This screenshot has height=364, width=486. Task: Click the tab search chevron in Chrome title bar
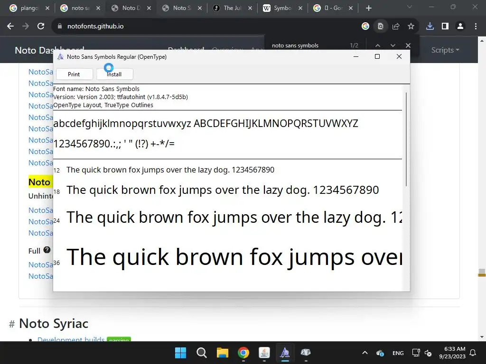410,7
